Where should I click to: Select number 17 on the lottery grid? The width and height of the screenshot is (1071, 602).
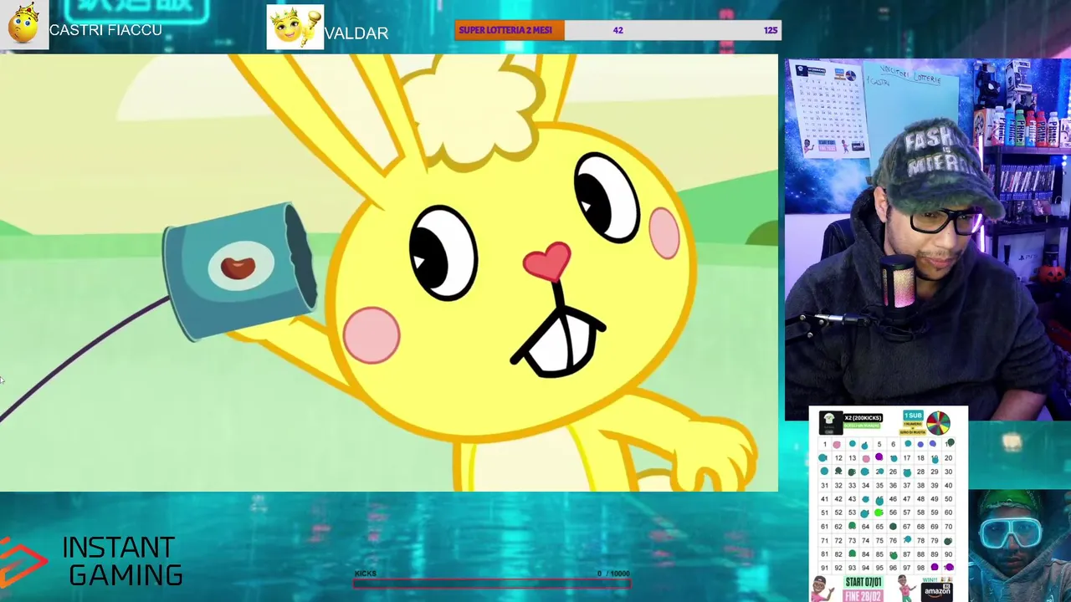click(x=907, y=458)
